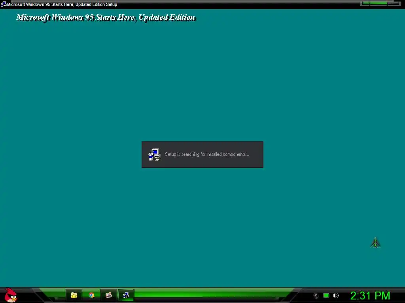Close the Setup window
The height and width of the screenshot is (303, 405).
pos(393,3)
